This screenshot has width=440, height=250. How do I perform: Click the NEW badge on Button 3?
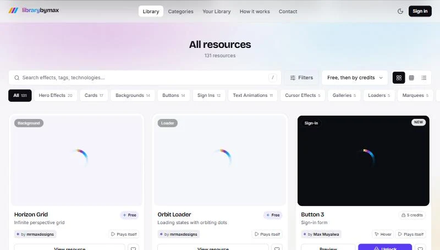pos(419,122)
